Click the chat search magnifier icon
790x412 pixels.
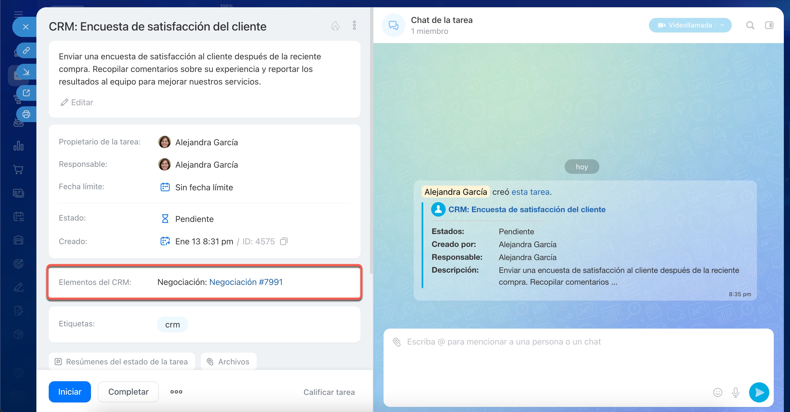[750, 25]
